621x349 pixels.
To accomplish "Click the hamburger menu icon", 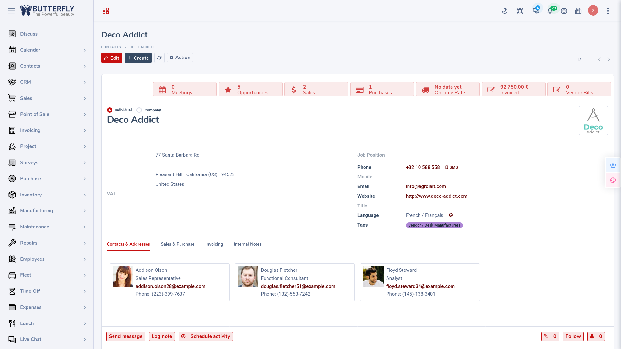I will (x=11, y=11).
